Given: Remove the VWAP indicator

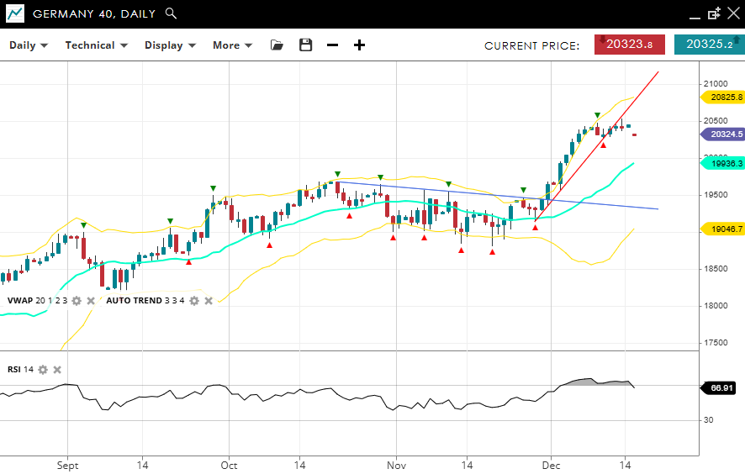Looking at the screenshot, I should (x=91, y=301).
